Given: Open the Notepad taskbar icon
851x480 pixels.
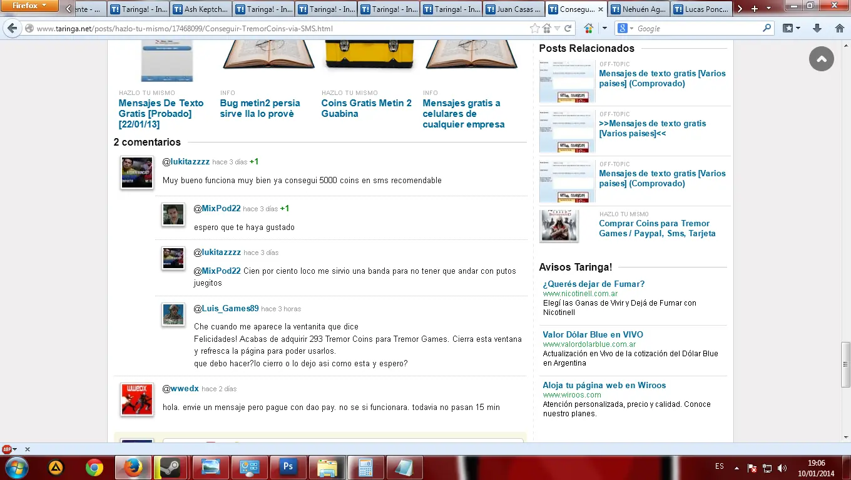Looking at the screenshot, I should [405, 467].
